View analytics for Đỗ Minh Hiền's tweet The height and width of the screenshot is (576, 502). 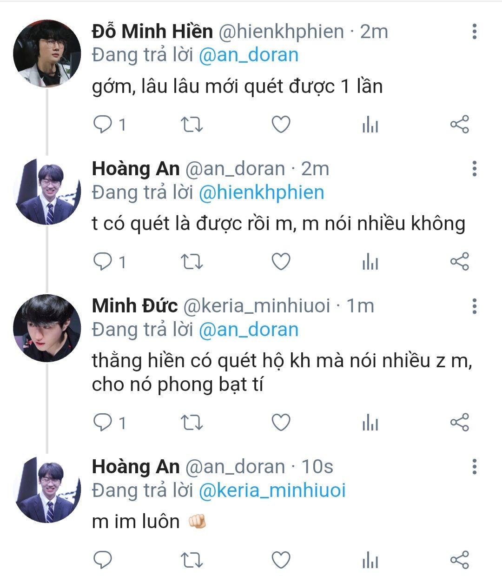point(370,125)
